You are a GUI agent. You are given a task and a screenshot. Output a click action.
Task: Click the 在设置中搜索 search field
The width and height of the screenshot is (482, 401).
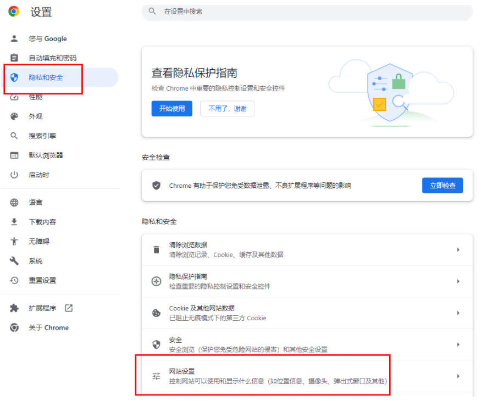tap(307, 12)
